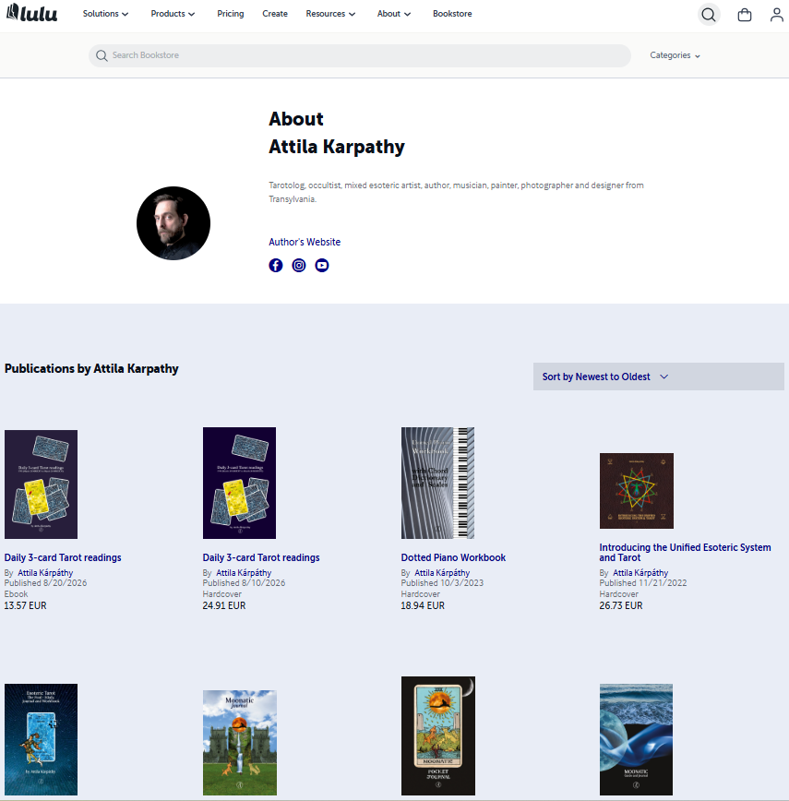
Task: Open the Daily 3-card Tarot readings Hardcover cover
Action: coord(239,484)
